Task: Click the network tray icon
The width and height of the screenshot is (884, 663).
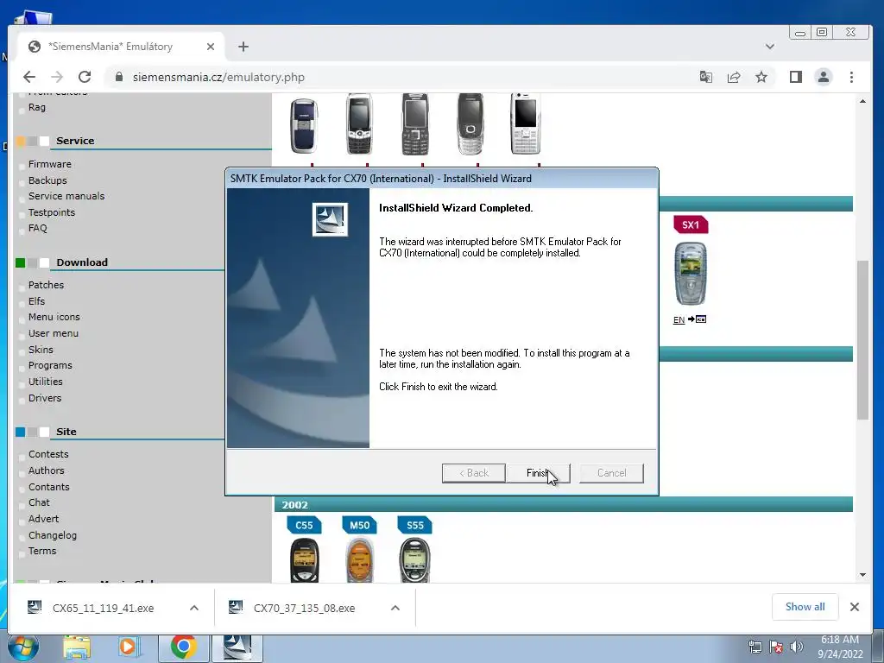Action: click(755, 647)
